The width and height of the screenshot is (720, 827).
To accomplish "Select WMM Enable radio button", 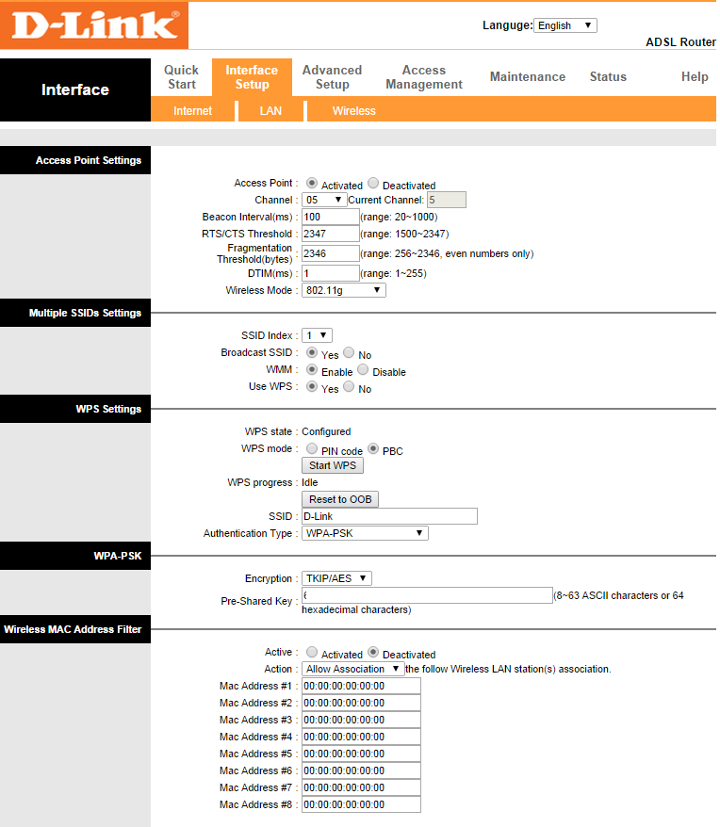I will pos(312,370).
